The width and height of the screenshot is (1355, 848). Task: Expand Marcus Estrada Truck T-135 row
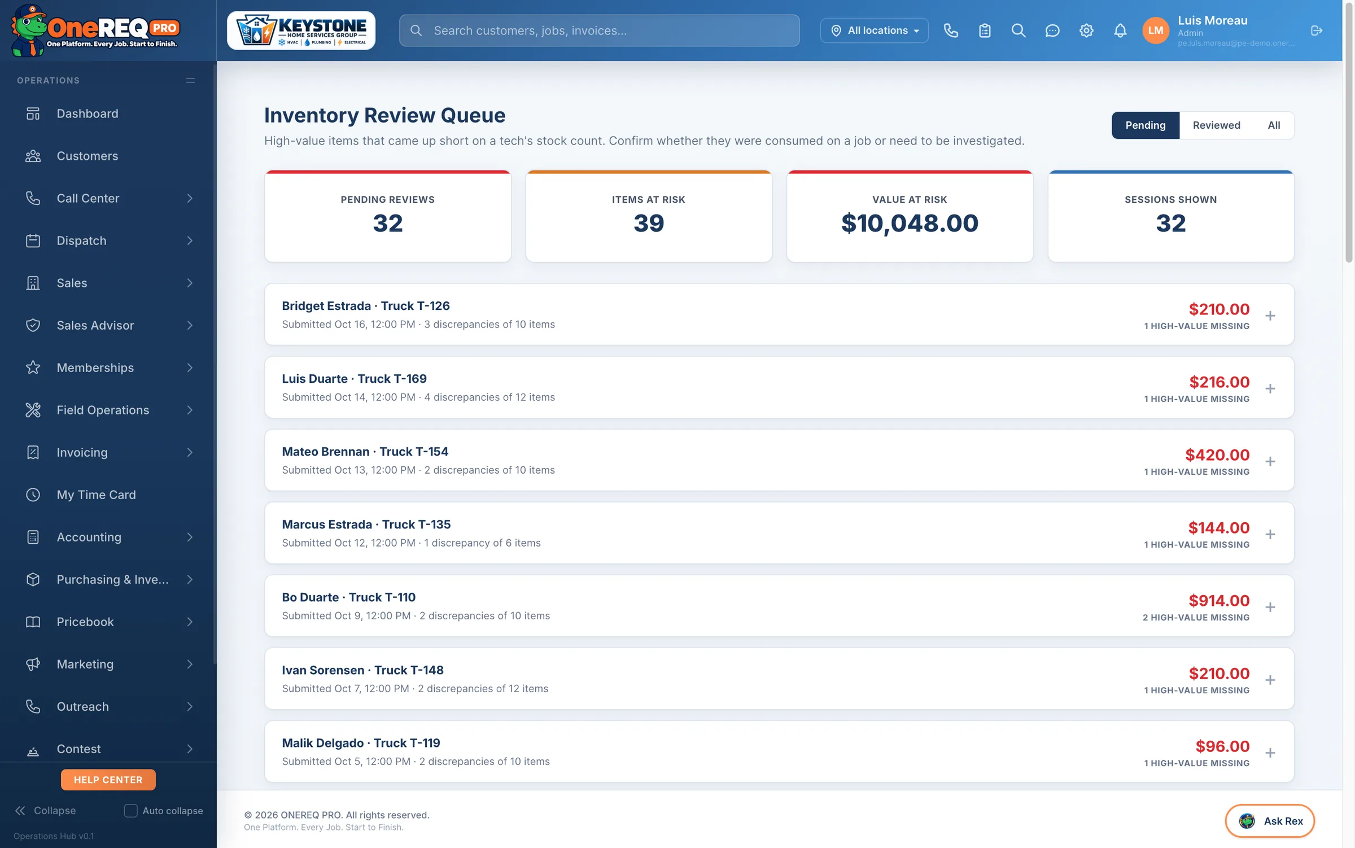pos(1270,534)
